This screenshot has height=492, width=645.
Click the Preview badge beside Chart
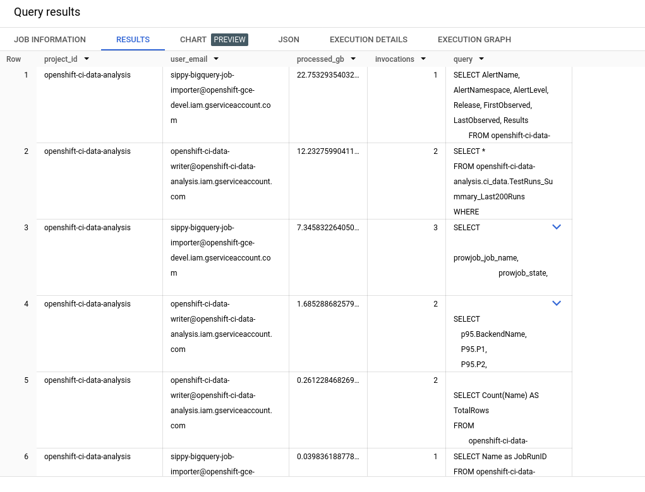(229, 40)
